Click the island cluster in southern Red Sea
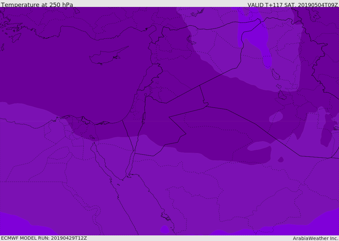This screenshot has height=241, width=339. [166, 216]
